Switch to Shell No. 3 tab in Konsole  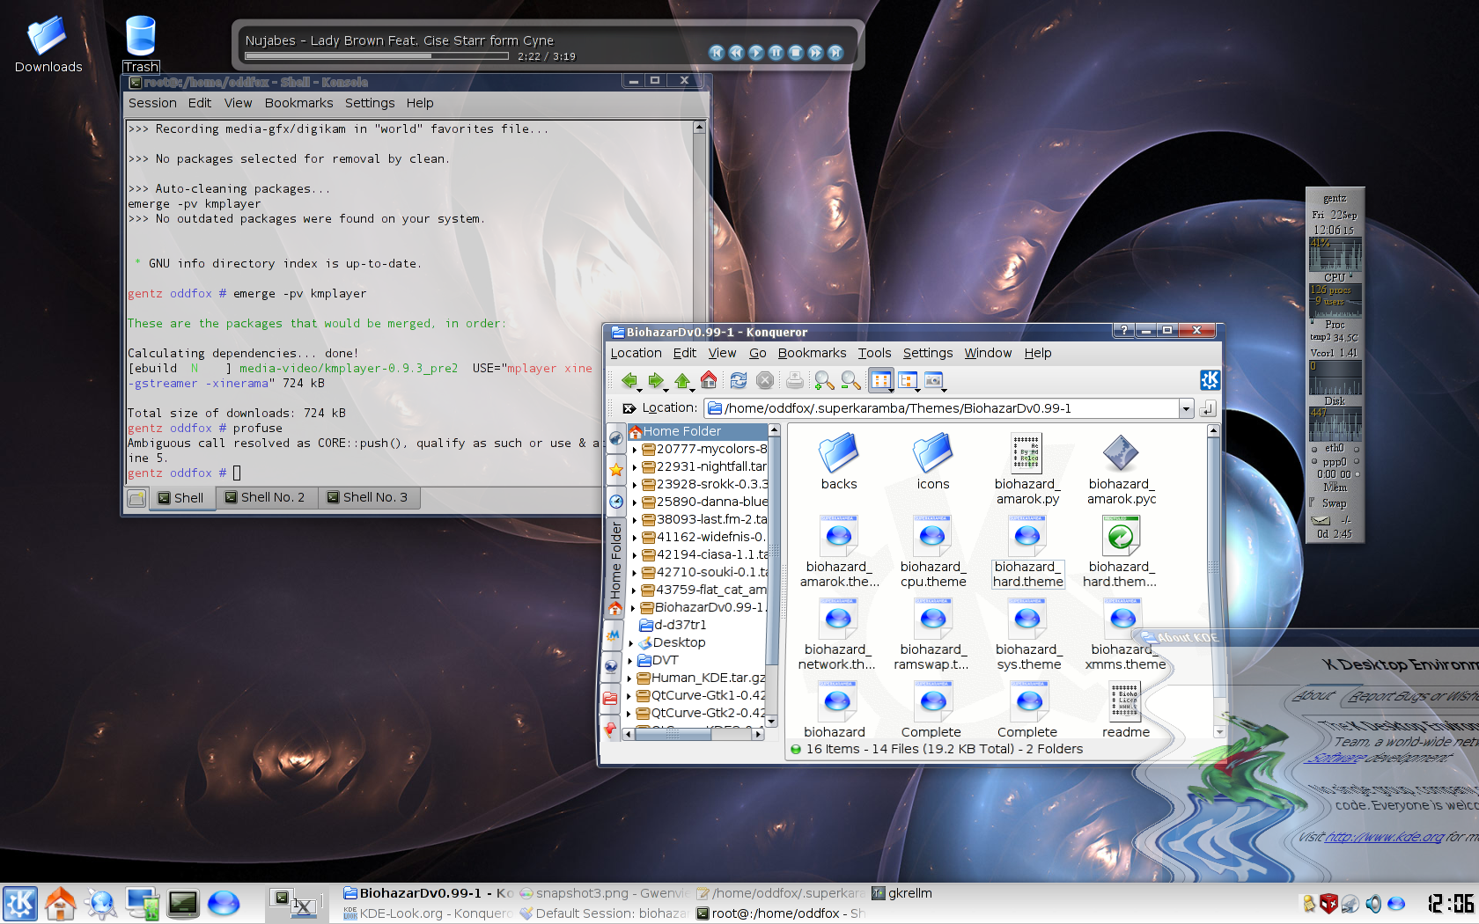coord(367,497)
